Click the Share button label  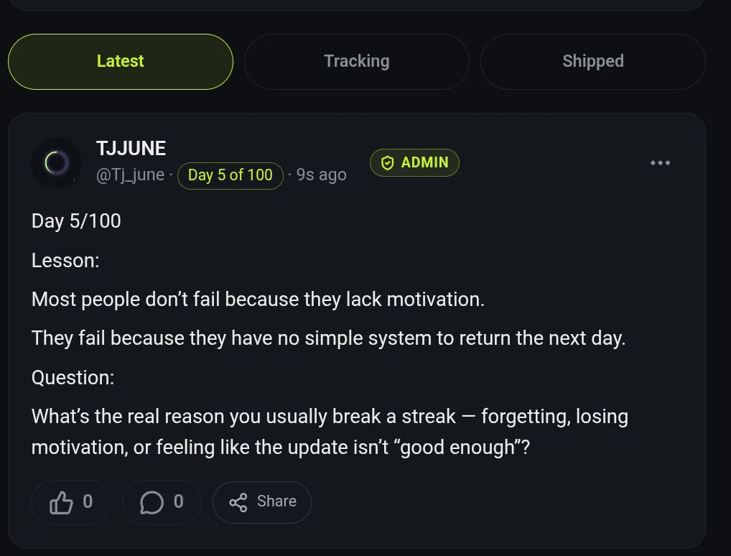tap(276, 501)
